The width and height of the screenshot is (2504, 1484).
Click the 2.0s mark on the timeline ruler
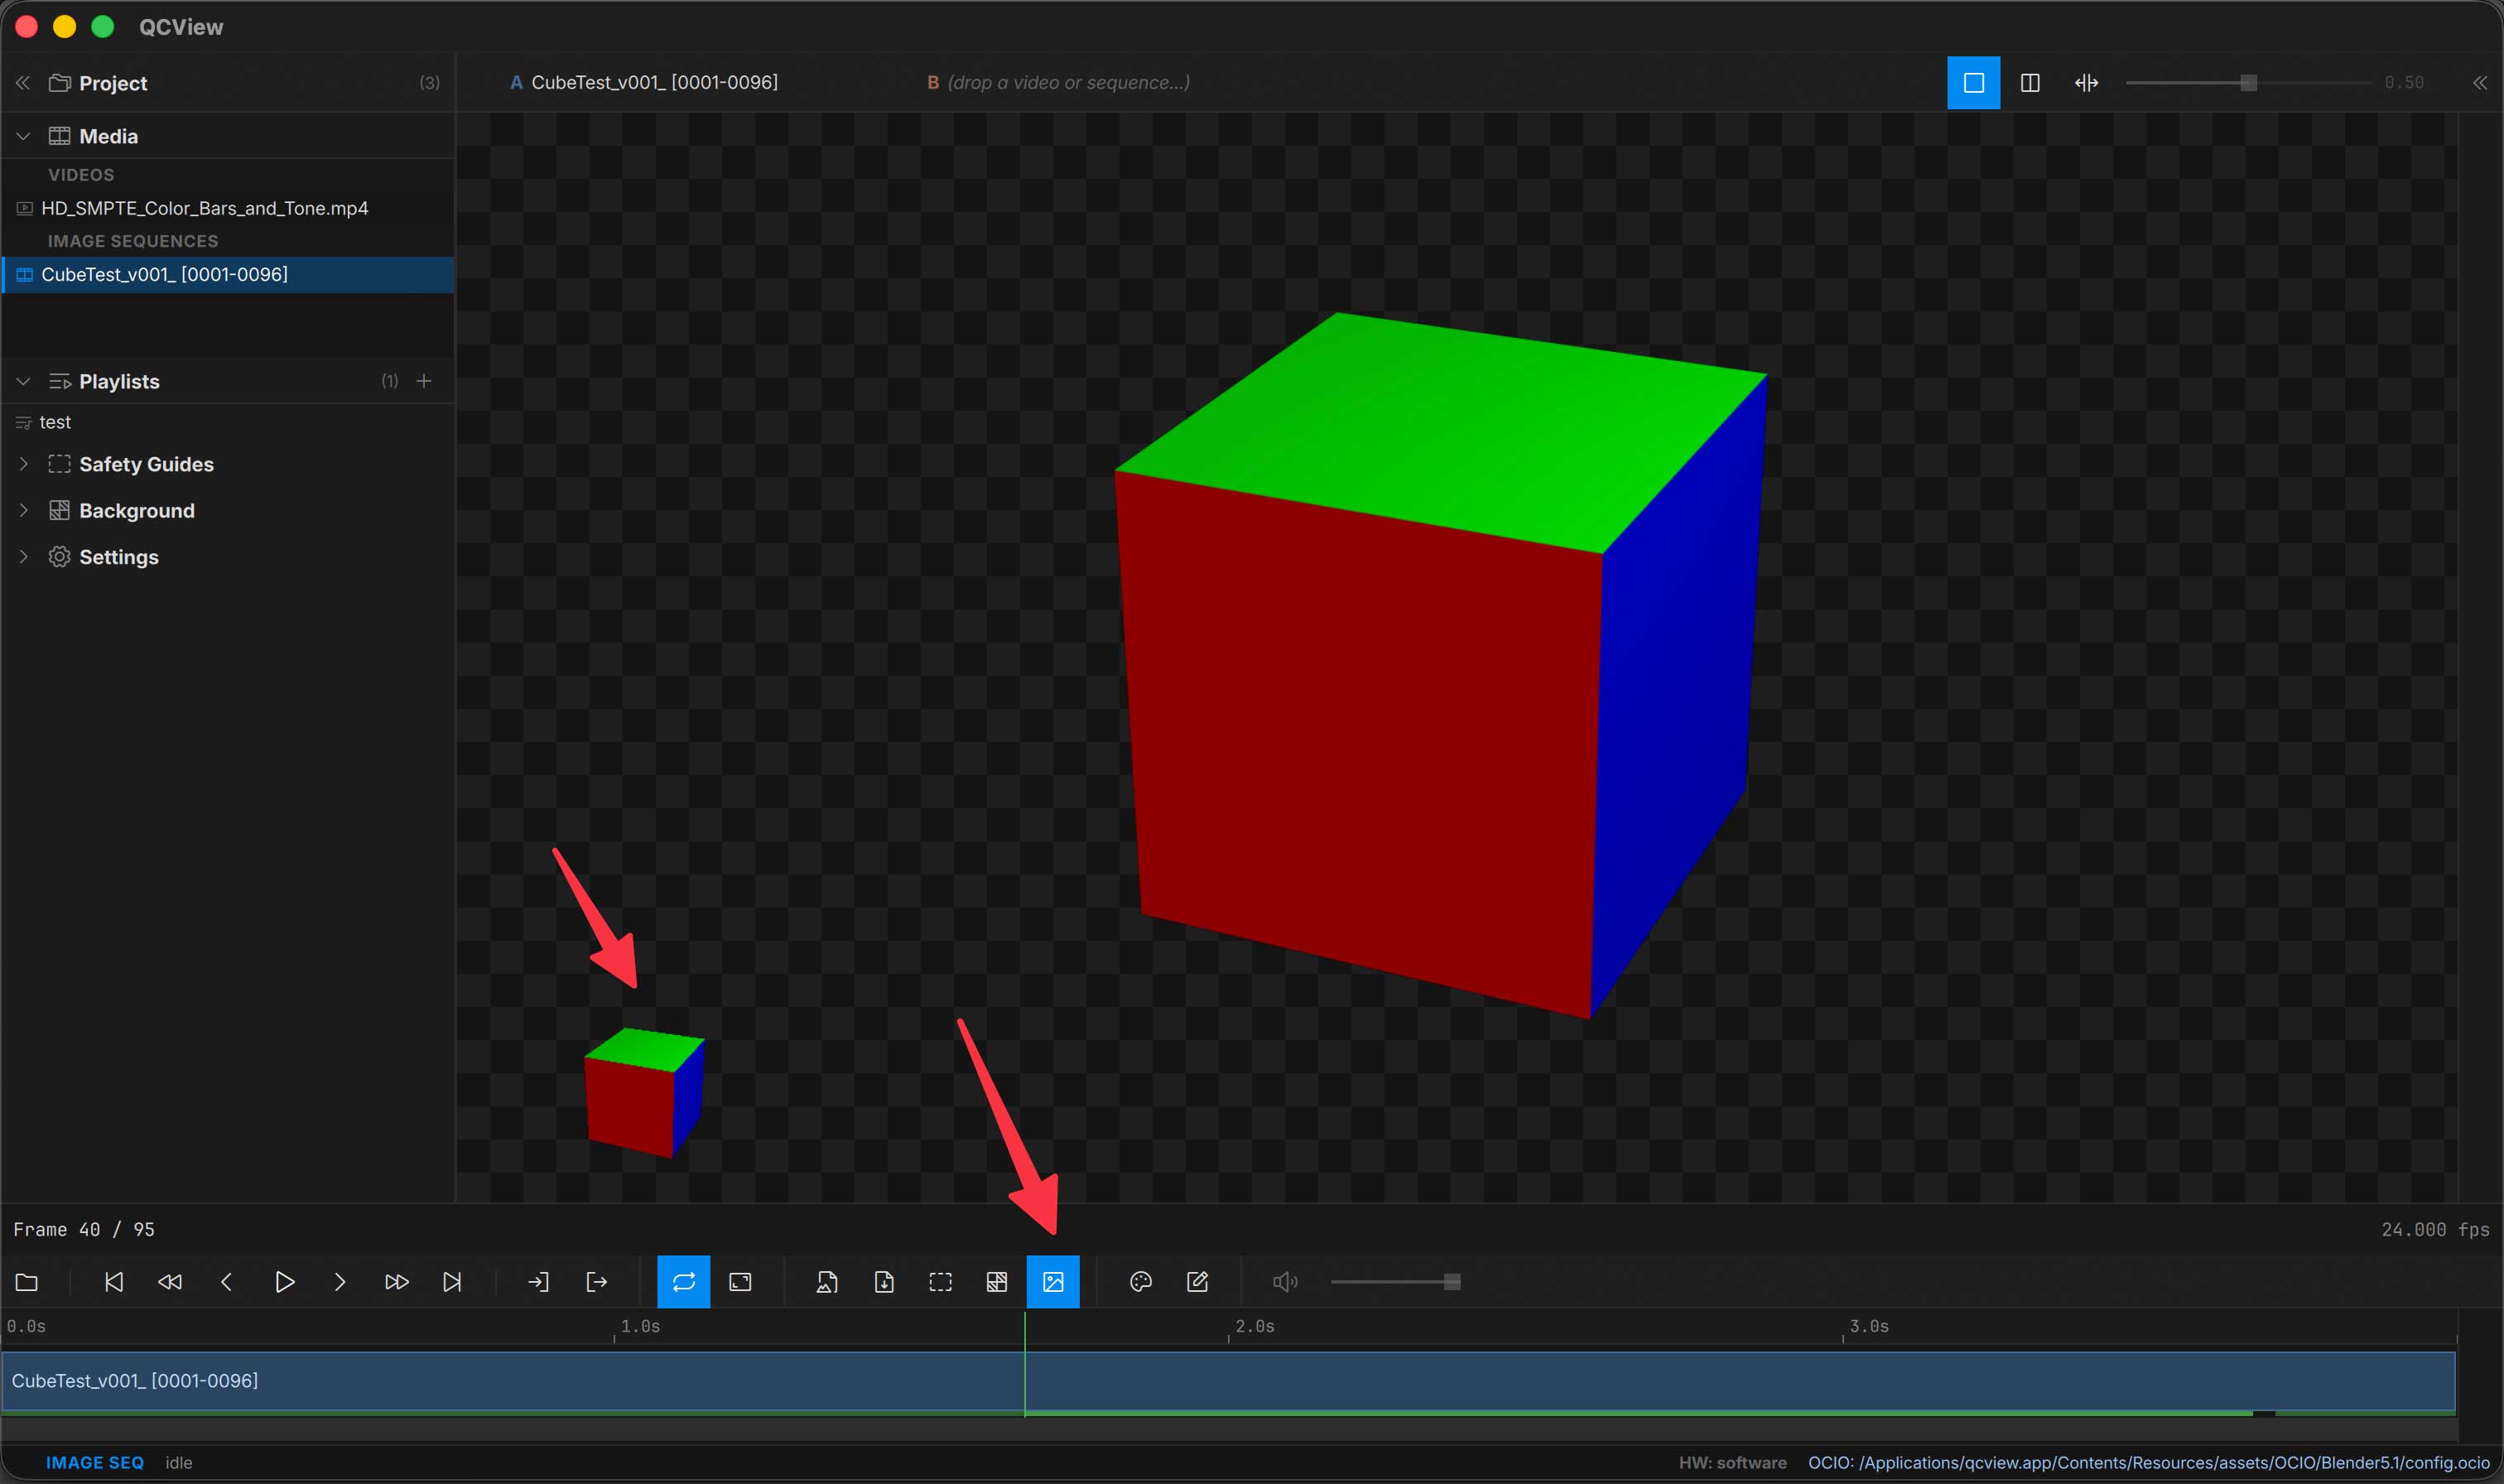click(x=1254, y=1327)
